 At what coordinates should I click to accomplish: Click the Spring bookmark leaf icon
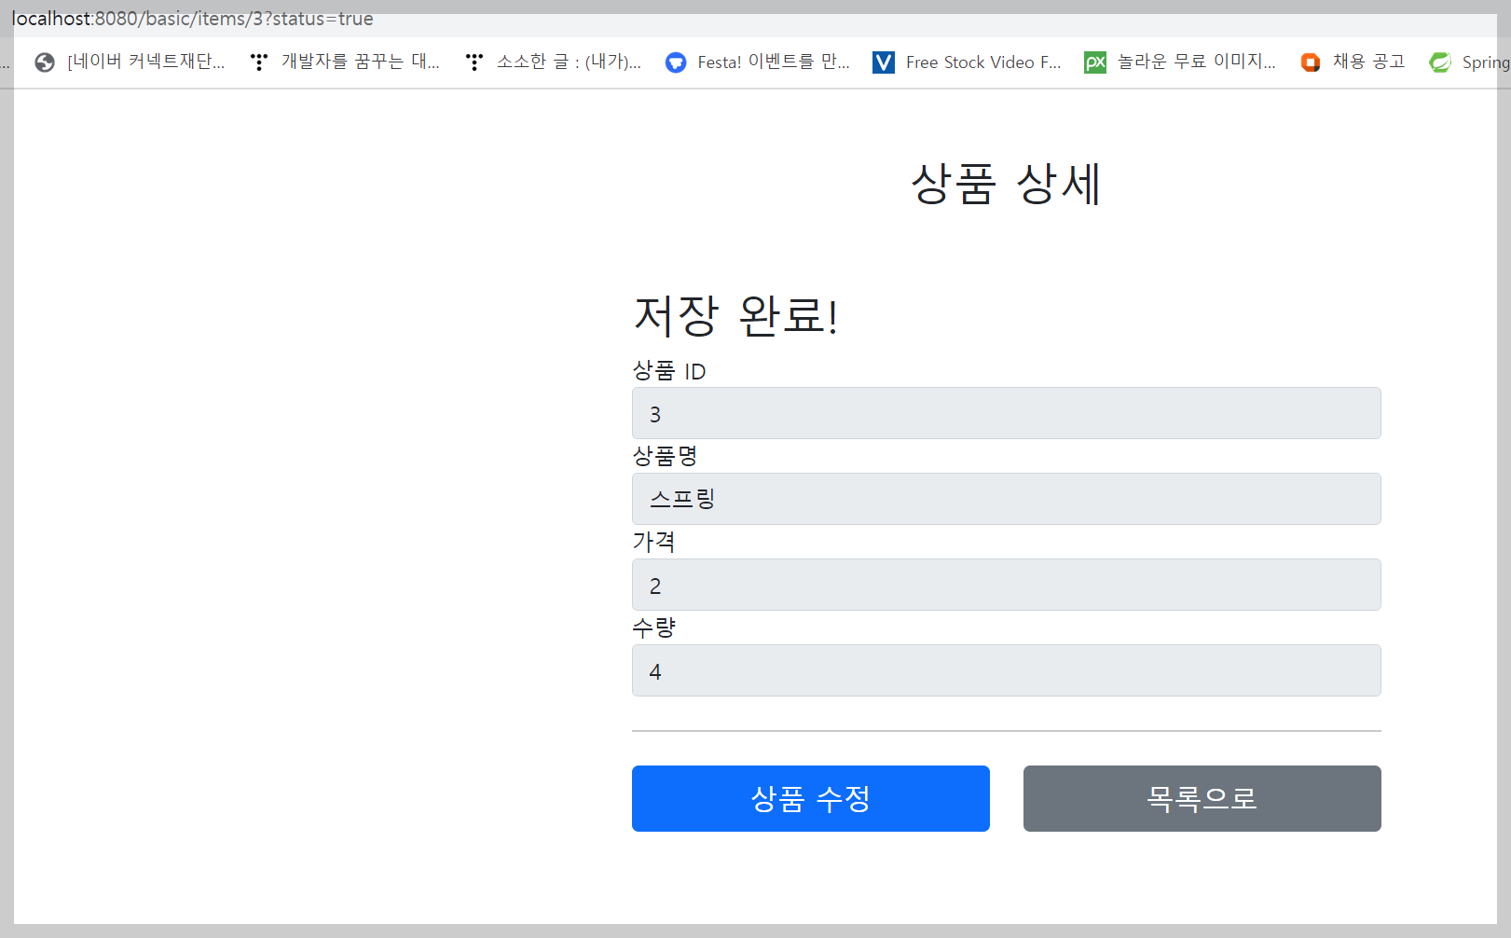click(x=1440, y=62)
